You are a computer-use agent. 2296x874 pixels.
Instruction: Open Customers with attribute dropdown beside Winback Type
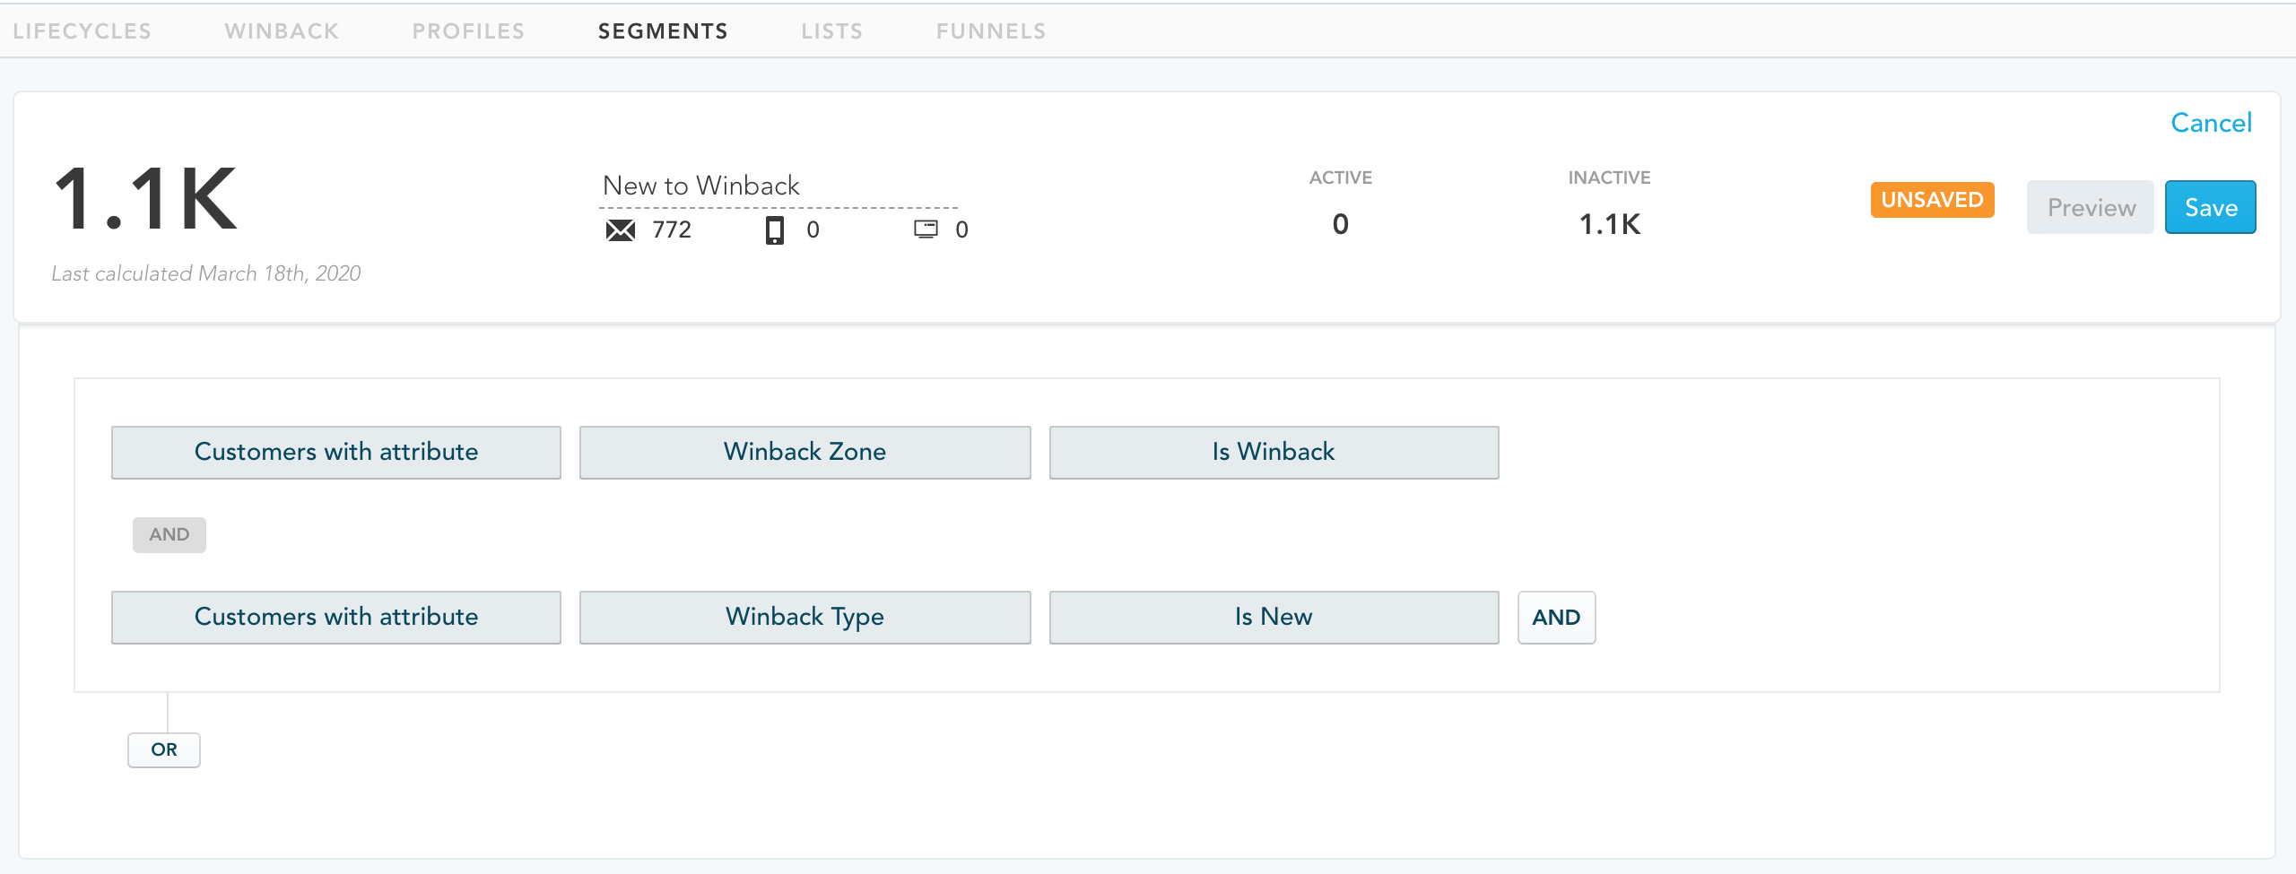(336, 618)
